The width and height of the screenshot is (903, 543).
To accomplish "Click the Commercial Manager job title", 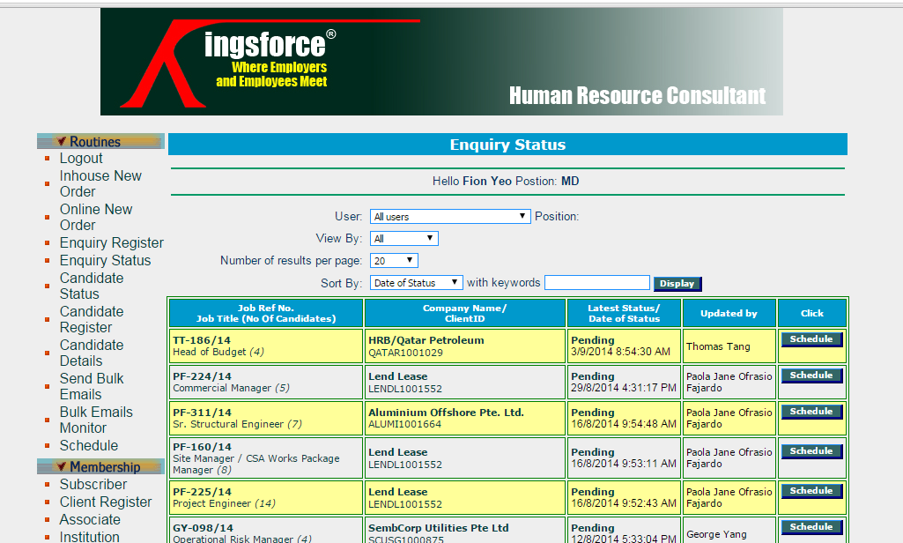I will (x=222, y=388).
